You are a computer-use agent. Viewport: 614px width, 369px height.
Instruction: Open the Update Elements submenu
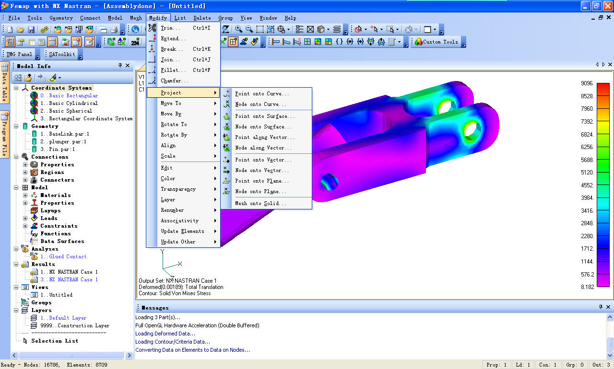pos(183,231)
